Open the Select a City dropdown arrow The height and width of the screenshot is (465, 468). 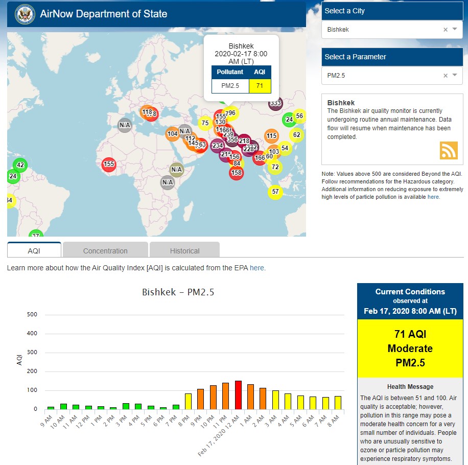[455, 30]
